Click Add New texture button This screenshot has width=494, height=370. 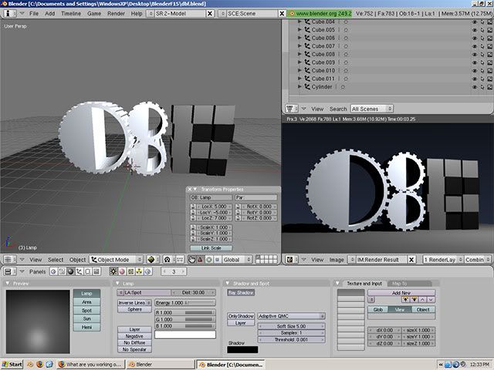click(401, 293)
